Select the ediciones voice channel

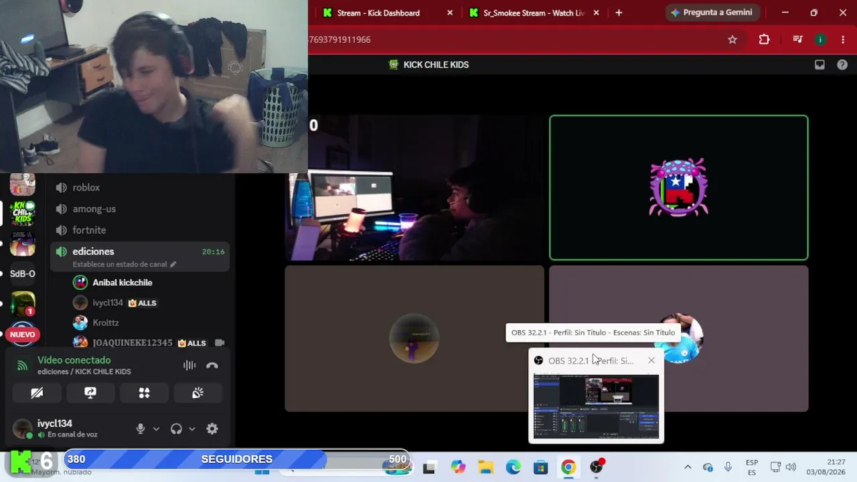140,256
